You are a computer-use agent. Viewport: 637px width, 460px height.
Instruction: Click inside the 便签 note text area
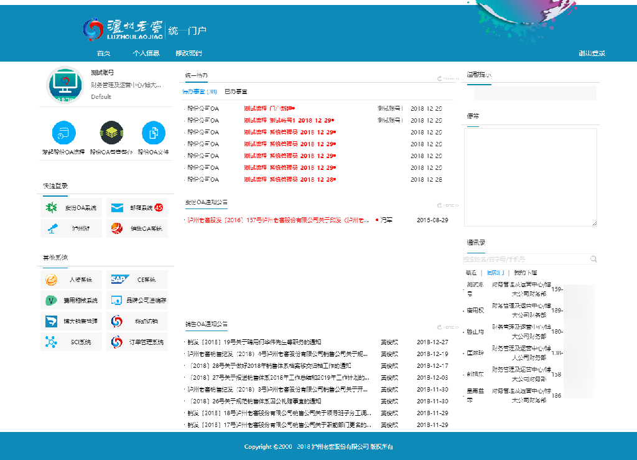pos(531,177)
